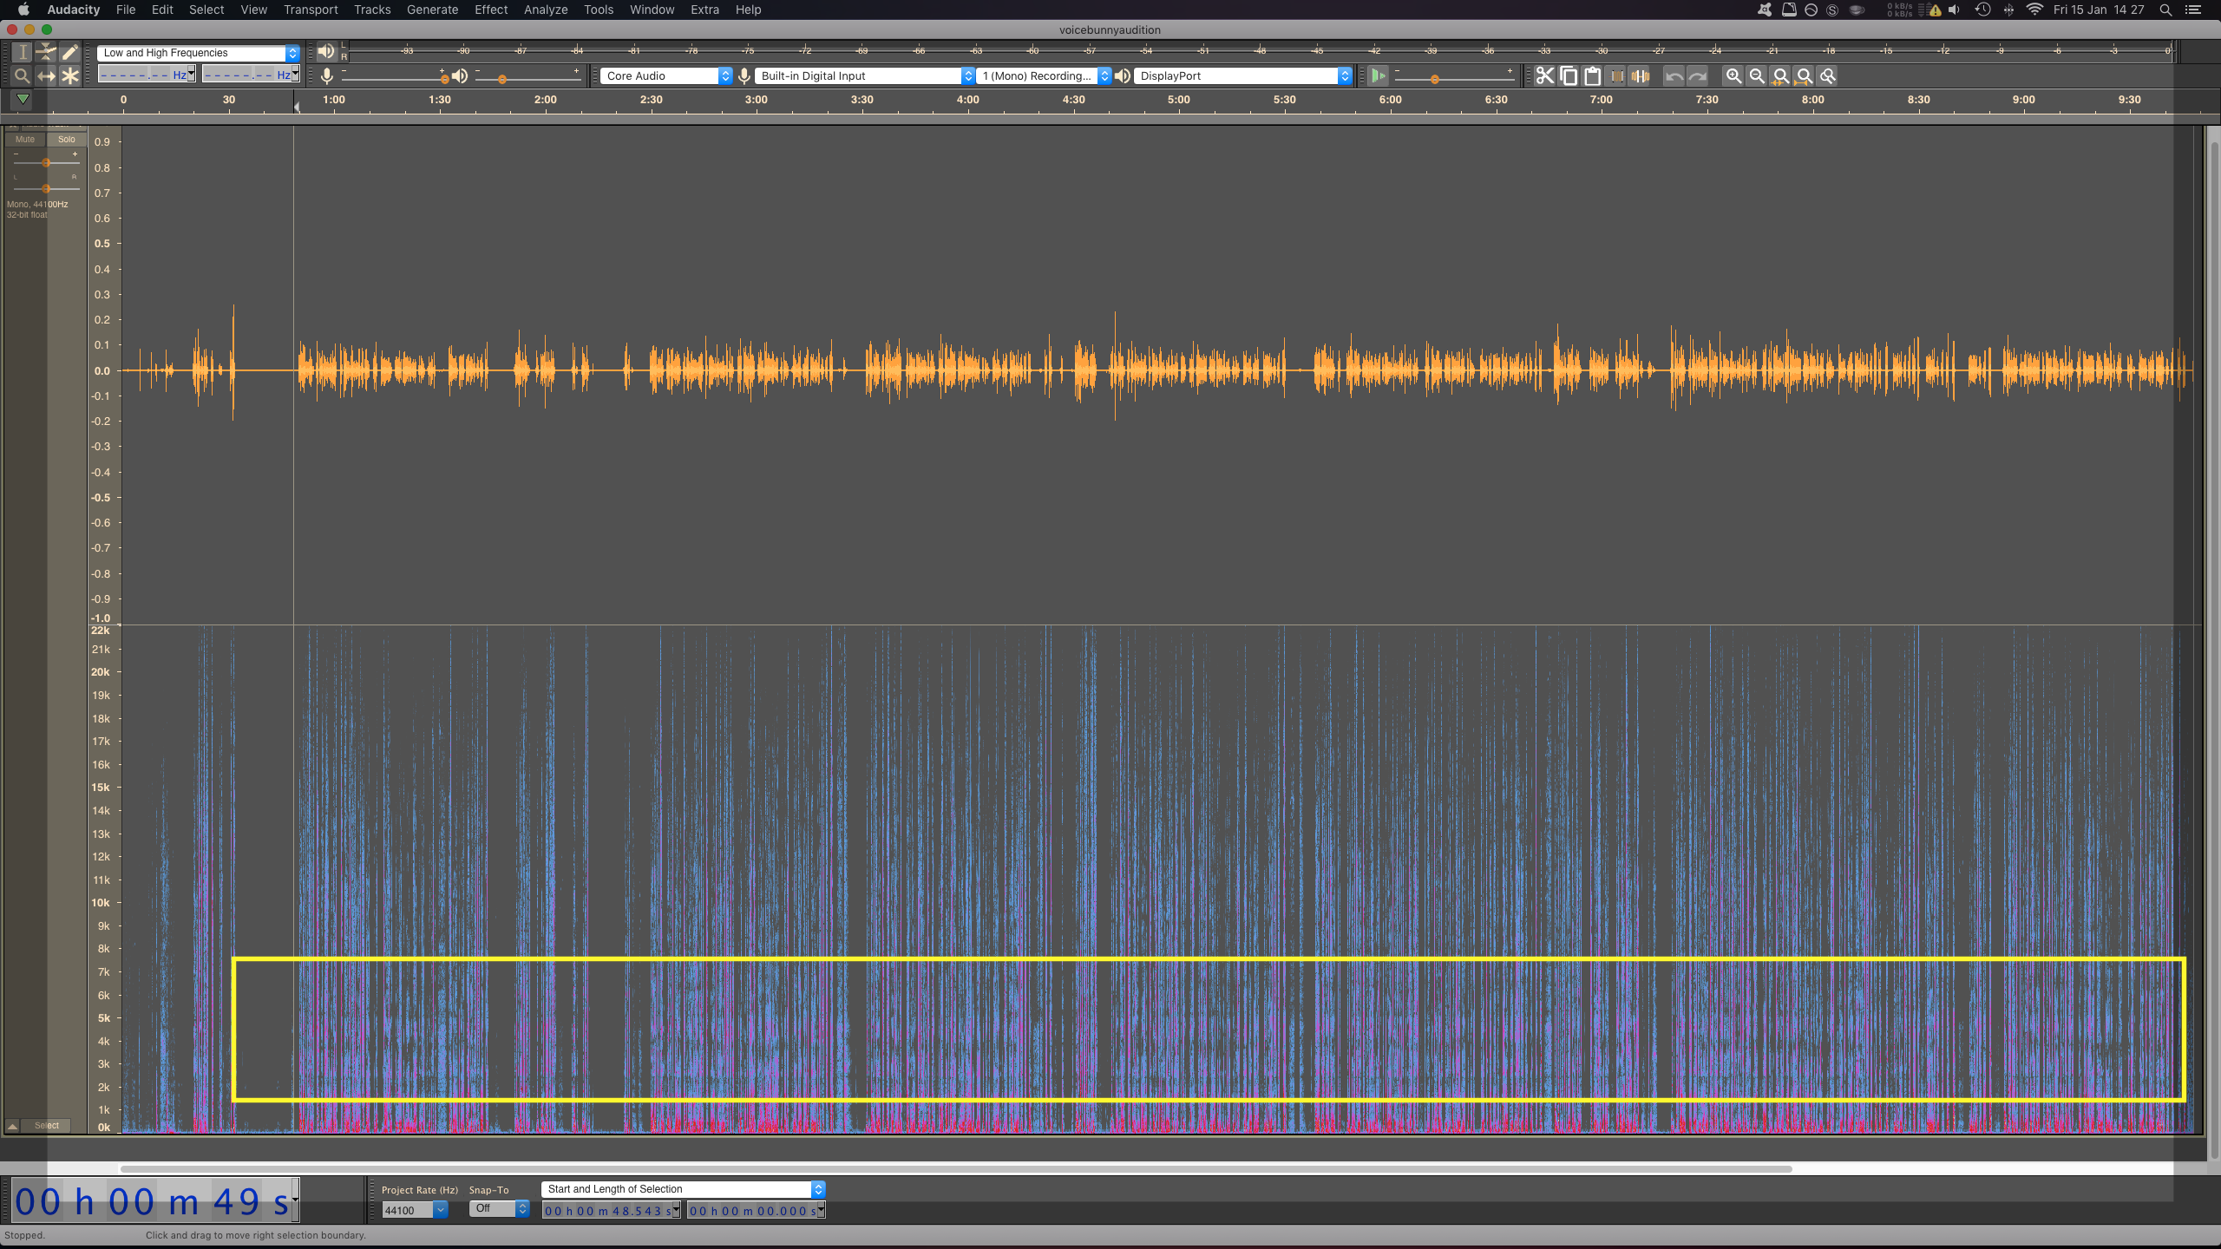Select the Multi-Tool asterisk icon
Screen dimensions: 2221x1249
69,76
